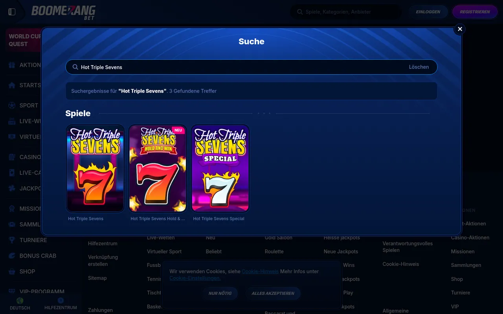Click Sammlungen icon in sidebar
Viewport: 503px width, 314px height.
coord(12,225)
